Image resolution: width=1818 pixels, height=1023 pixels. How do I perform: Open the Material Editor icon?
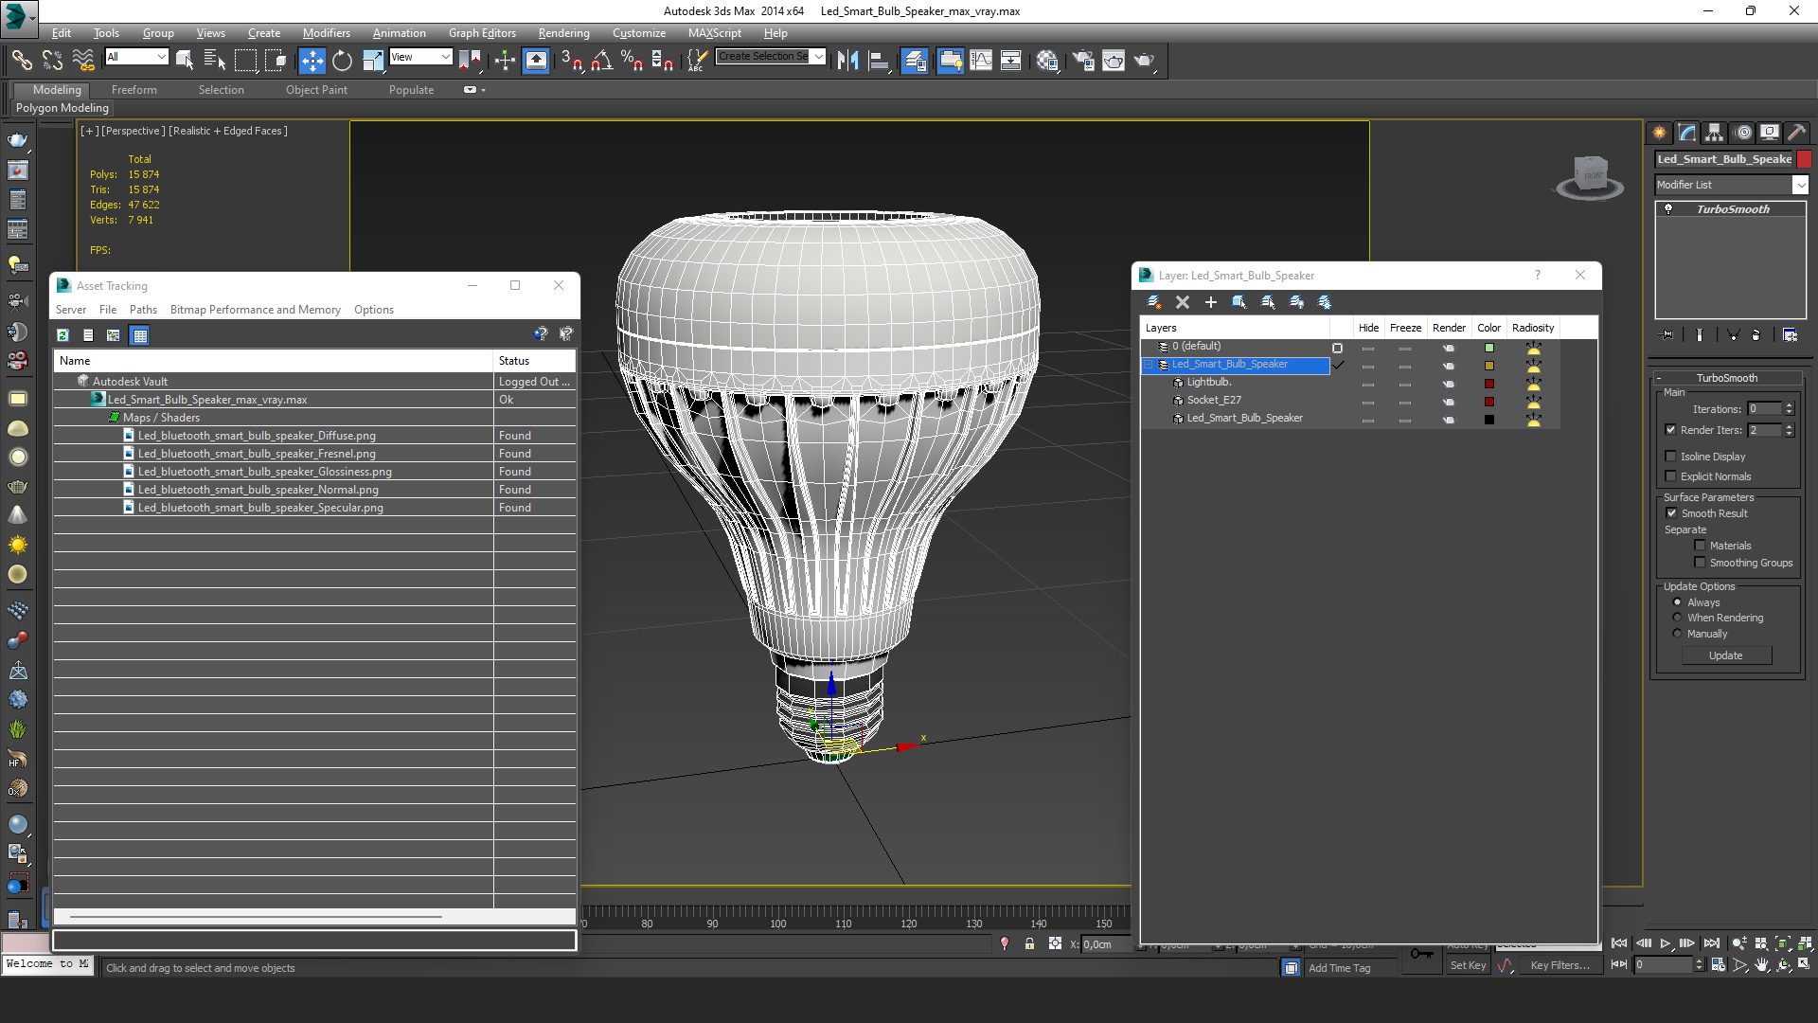1046,61
